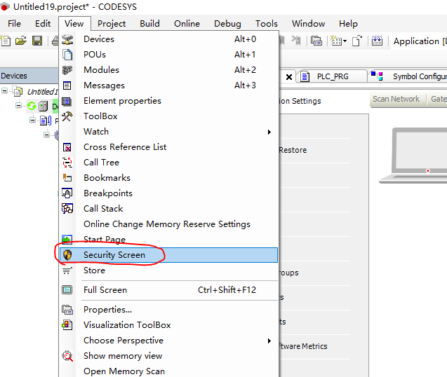Open the Debug menu
The image size is (447, 377).
tap(227, 24)
